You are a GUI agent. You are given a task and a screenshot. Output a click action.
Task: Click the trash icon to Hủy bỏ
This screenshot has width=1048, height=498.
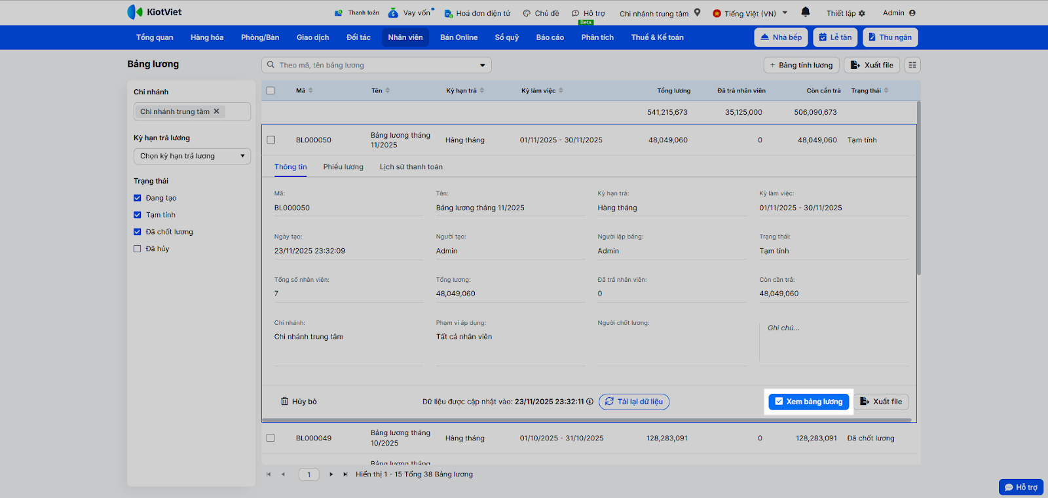click(285, 402)
